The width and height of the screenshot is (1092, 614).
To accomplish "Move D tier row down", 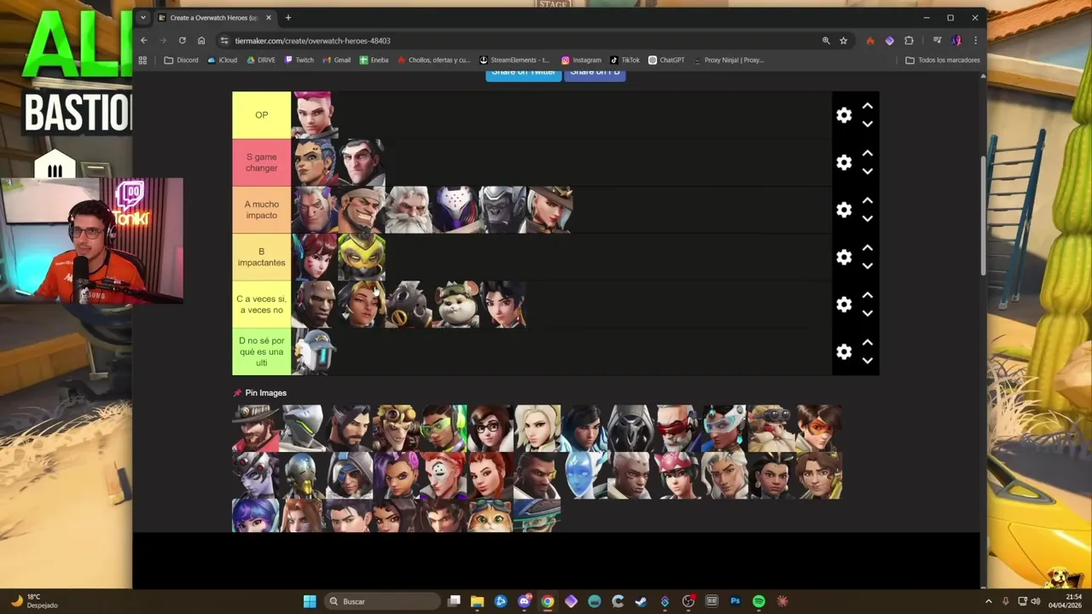I will (867, 361).
